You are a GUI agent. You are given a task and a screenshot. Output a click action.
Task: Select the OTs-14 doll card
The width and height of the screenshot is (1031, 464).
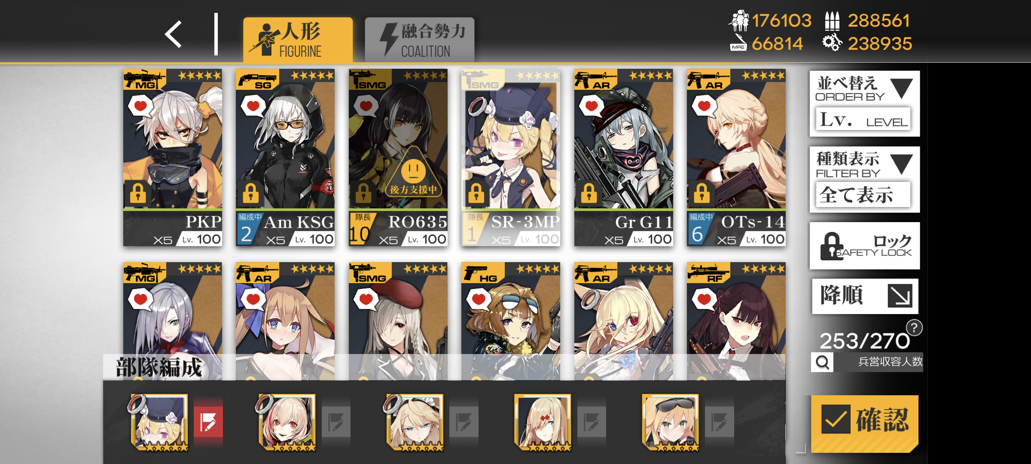(x=736, y=157)
